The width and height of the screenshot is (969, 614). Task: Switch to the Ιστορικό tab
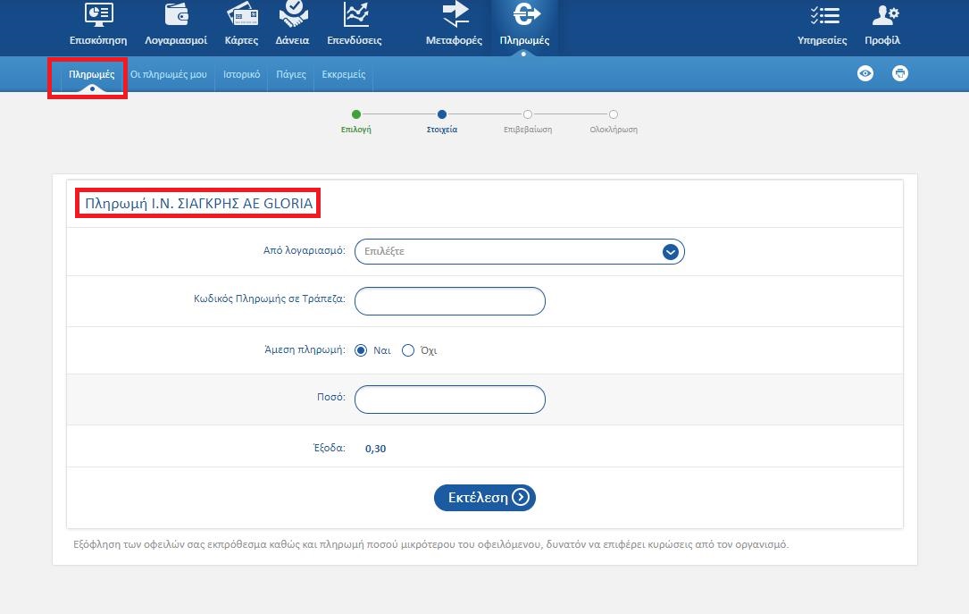242,74
